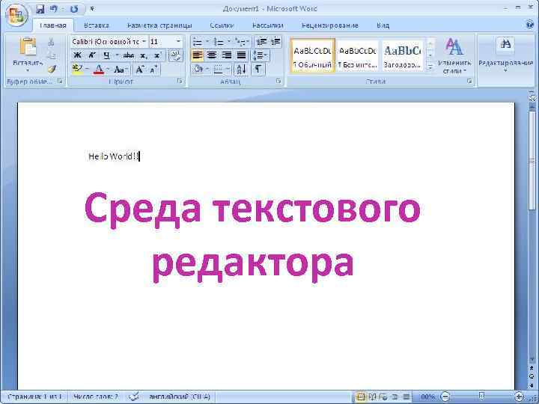Justify the text
This screenshot has height=404, width=539.
[241, 55]
